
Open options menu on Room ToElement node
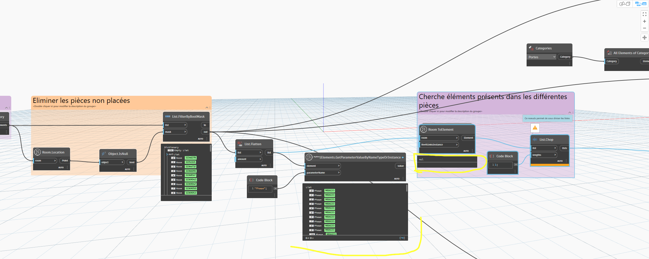point(472,151)
